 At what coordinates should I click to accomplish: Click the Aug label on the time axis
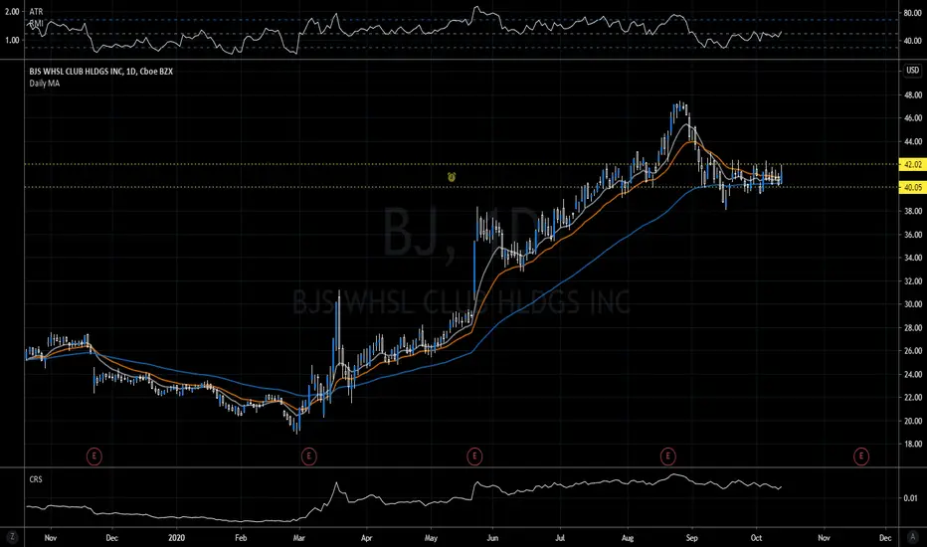[628, 537]
